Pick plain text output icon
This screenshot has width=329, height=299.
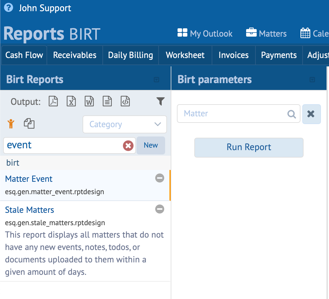point(107,101)
